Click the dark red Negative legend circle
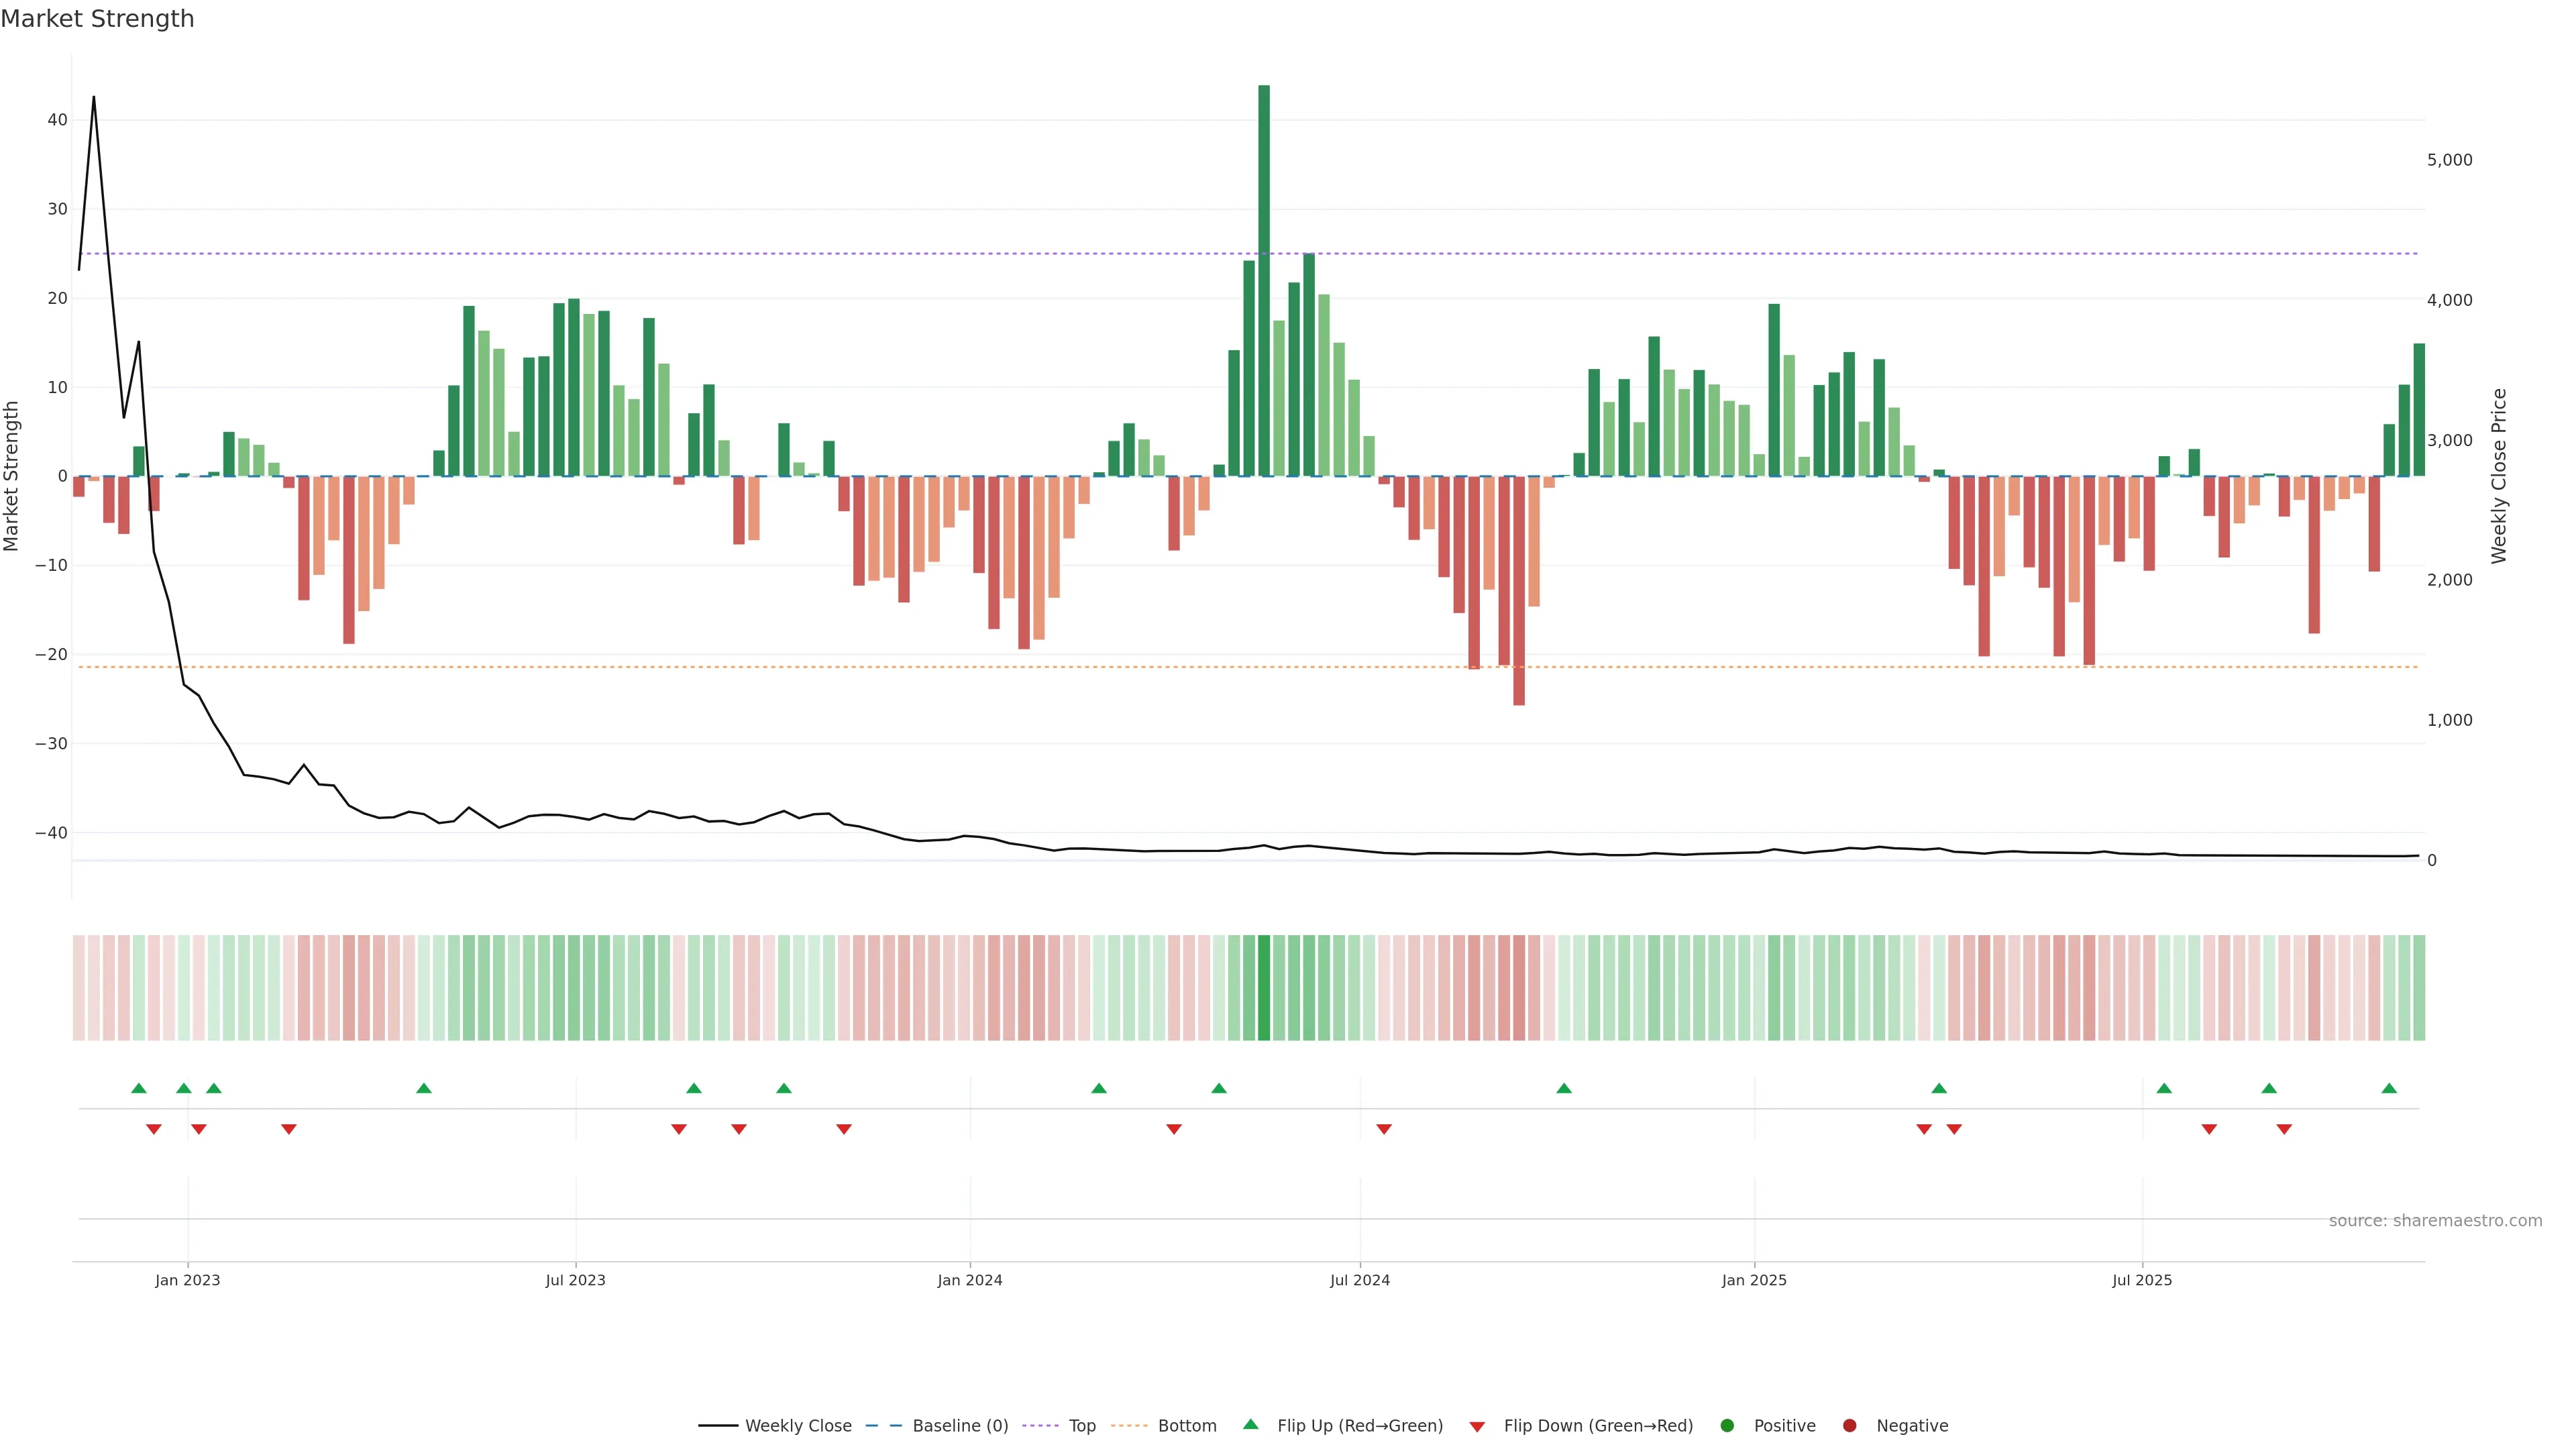 click(1849, 1426)
